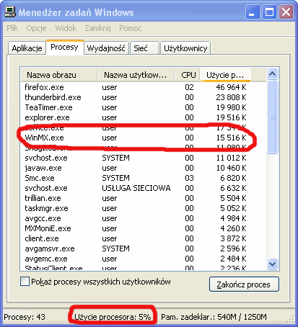
Task: Close the Task Manager window
Action: tap(286, 12)
